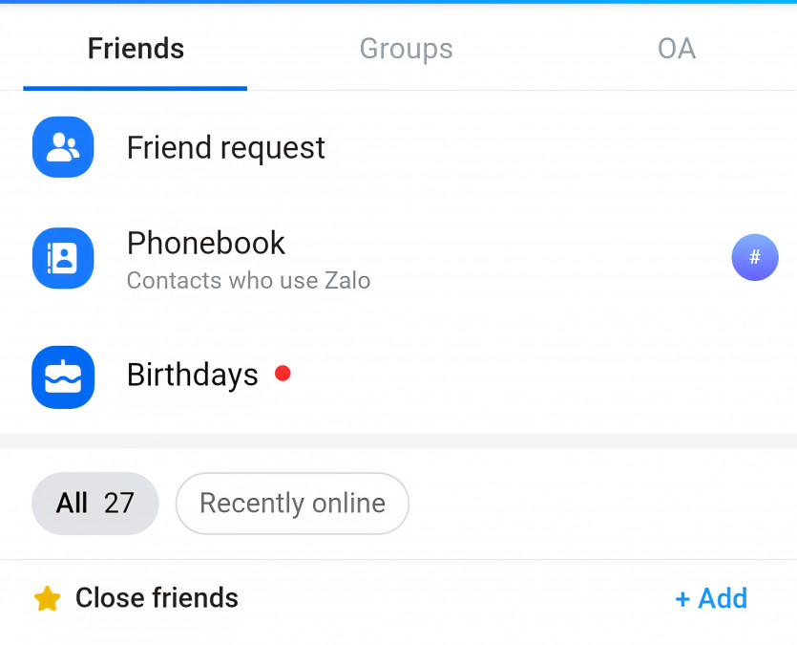Tap the Phonebook contact book icon

coord(63,258)
